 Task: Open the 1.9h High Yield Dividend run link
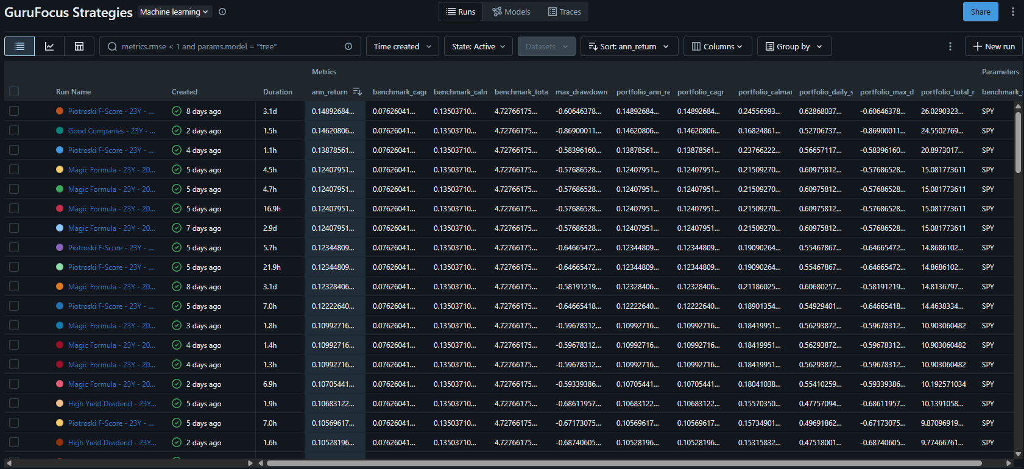[x=112, y=404]
